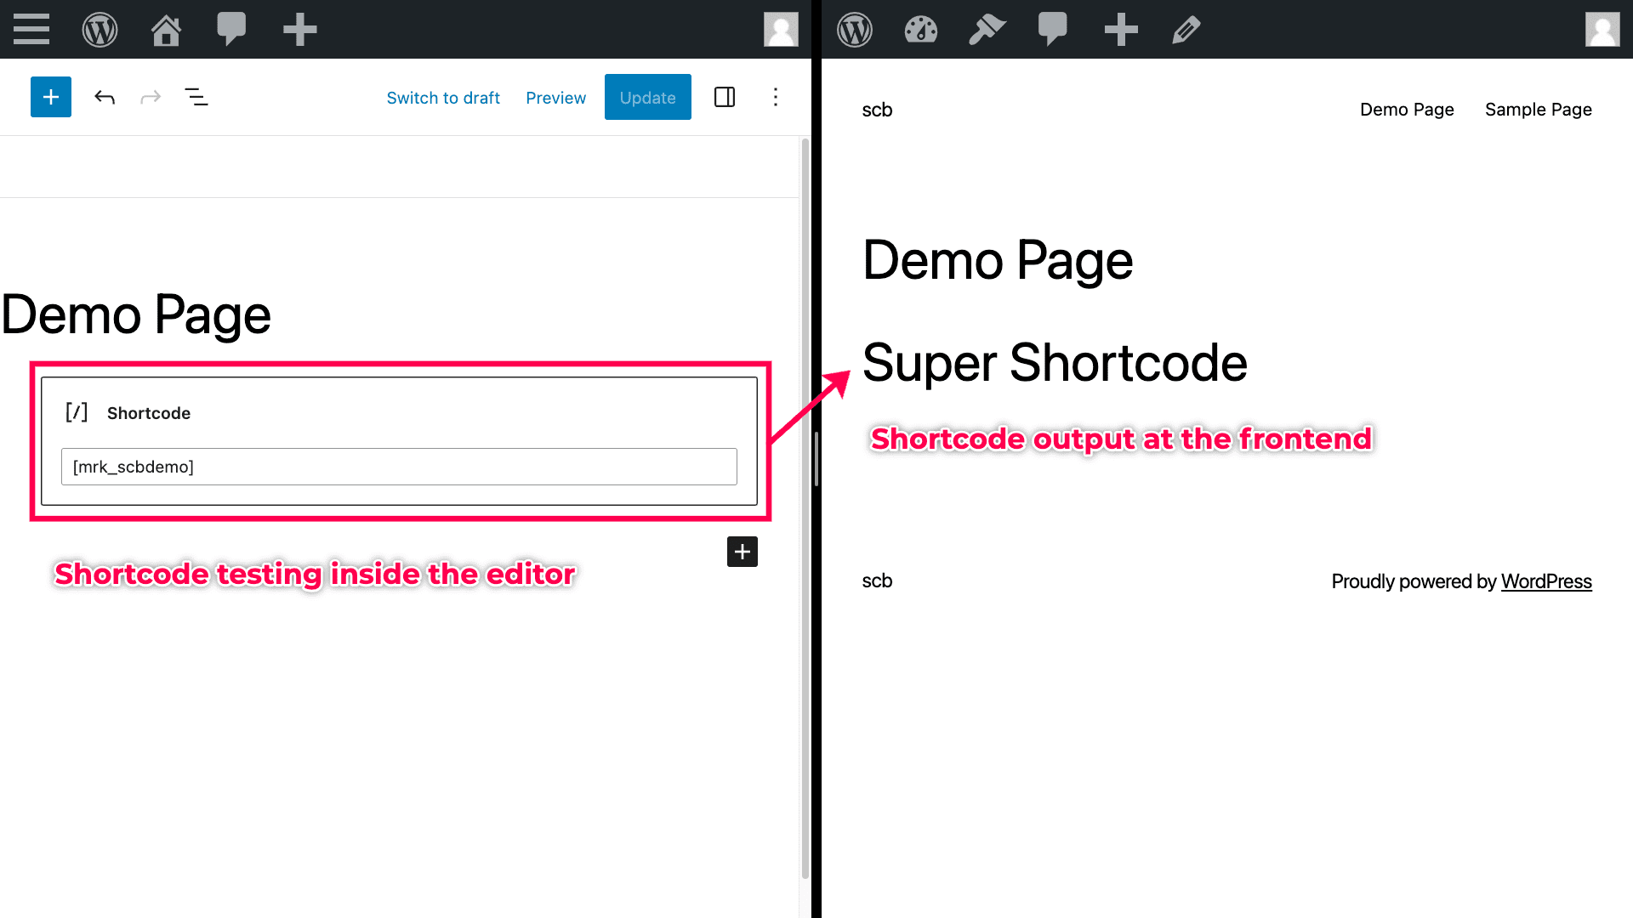
Task: Open Sample Page in the navigation menu
Action: (1539, 110)
